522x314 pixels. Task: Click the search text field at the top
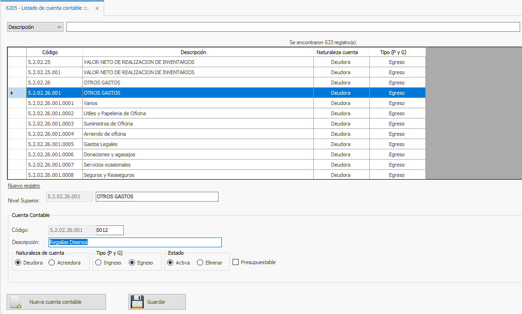coord(293,27)
